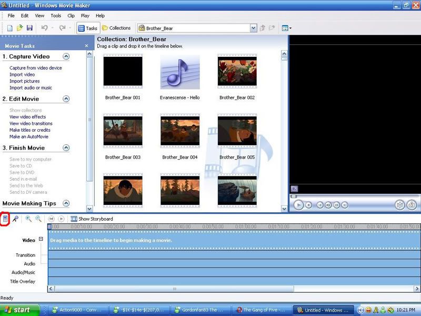421x316 pixels.
Task: Click the 0:00:30.00 mark on timeline ruler
Action: [x=147, y=226]
